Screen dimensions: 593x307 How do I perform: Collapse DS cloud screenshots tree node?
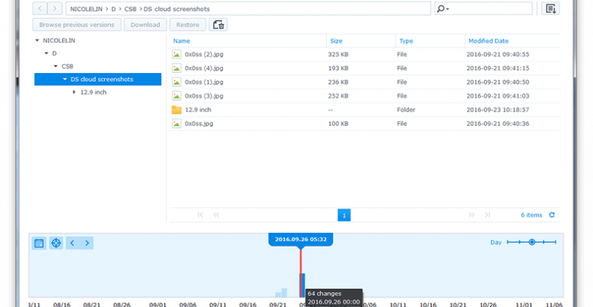(65, 79)
